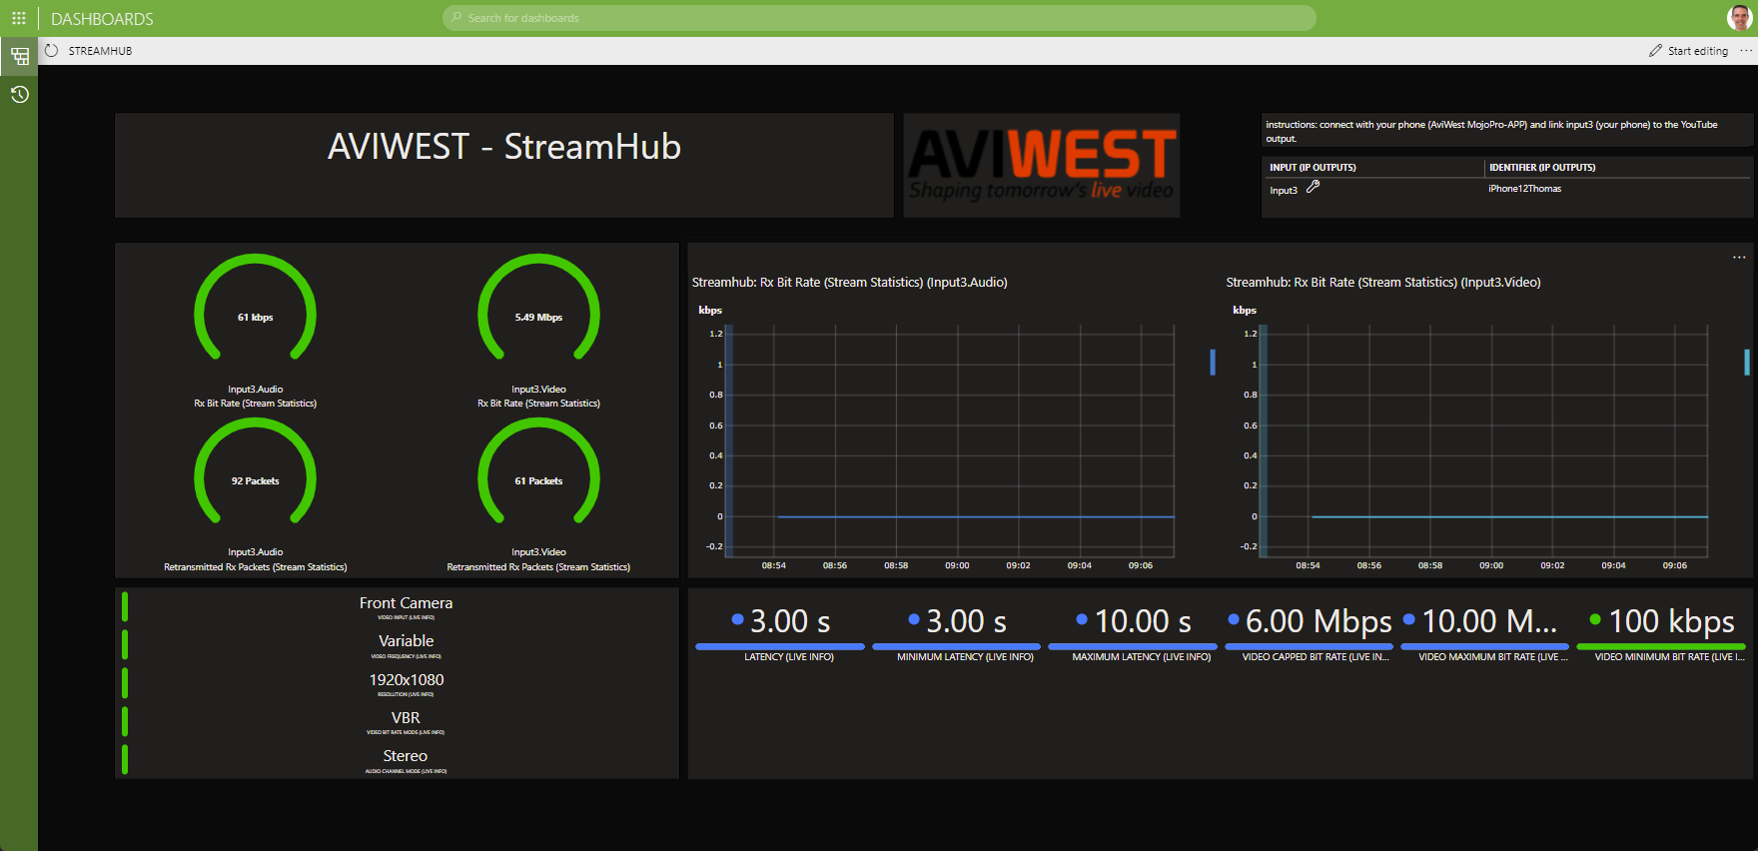
Task: Click the Front Camera video input value
Action: point(406,603)
